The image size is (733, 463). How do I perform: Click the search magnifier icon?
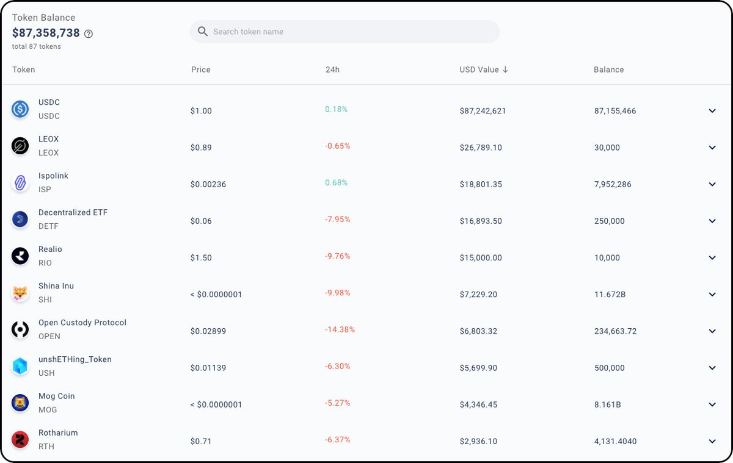[x=203, y=32]
